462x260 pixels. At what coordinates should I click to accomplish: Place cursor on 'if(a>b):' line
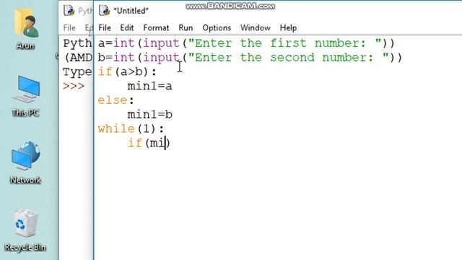[x=127, y=71]
